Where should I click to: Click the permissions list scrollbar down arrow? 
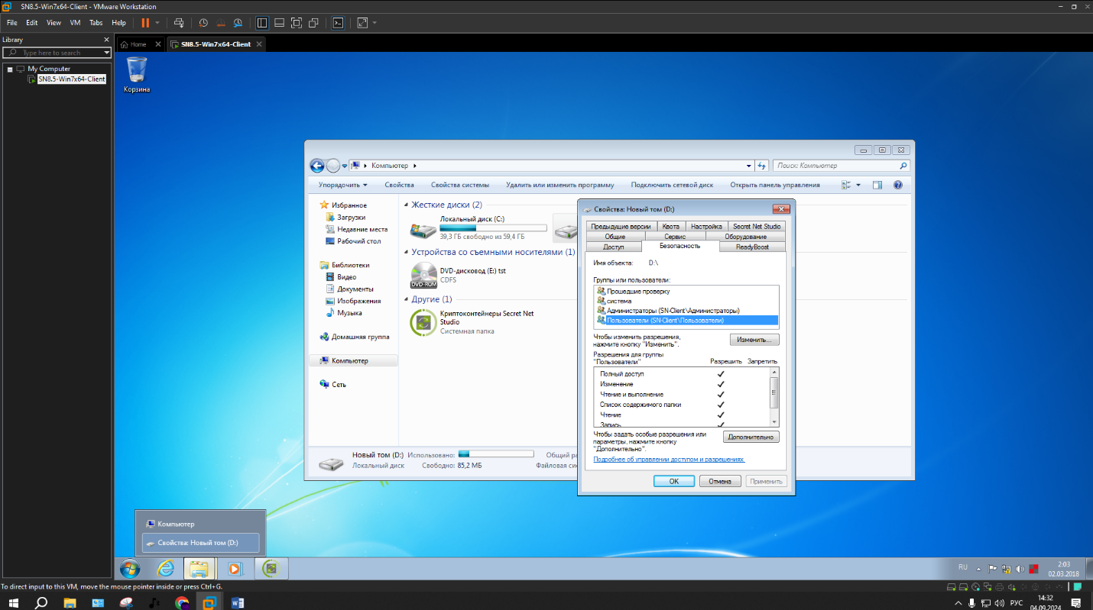(774, 422)
